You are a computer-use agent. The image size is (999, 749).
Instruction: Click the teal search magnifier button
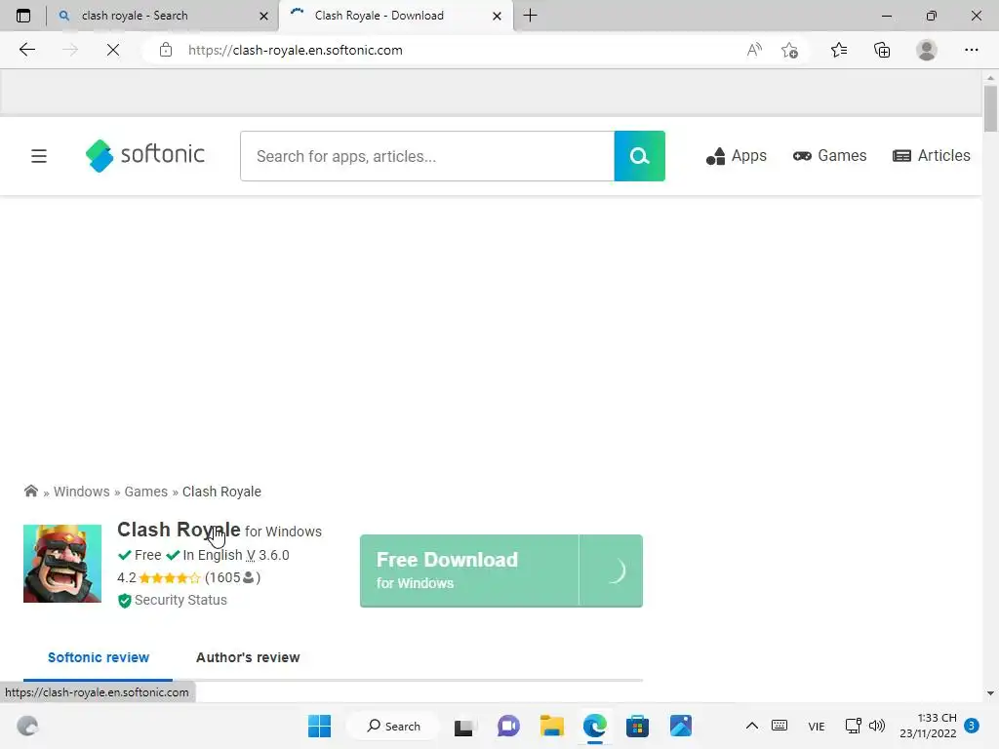coord(640,156)
